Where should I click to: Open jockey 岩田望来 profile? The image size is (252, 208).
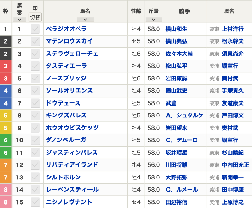[x=176, y=128]
